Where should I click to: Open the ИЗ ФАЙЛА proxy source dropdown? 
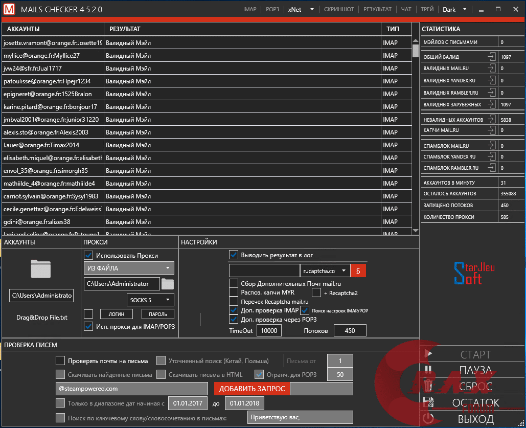coord(129,268)
